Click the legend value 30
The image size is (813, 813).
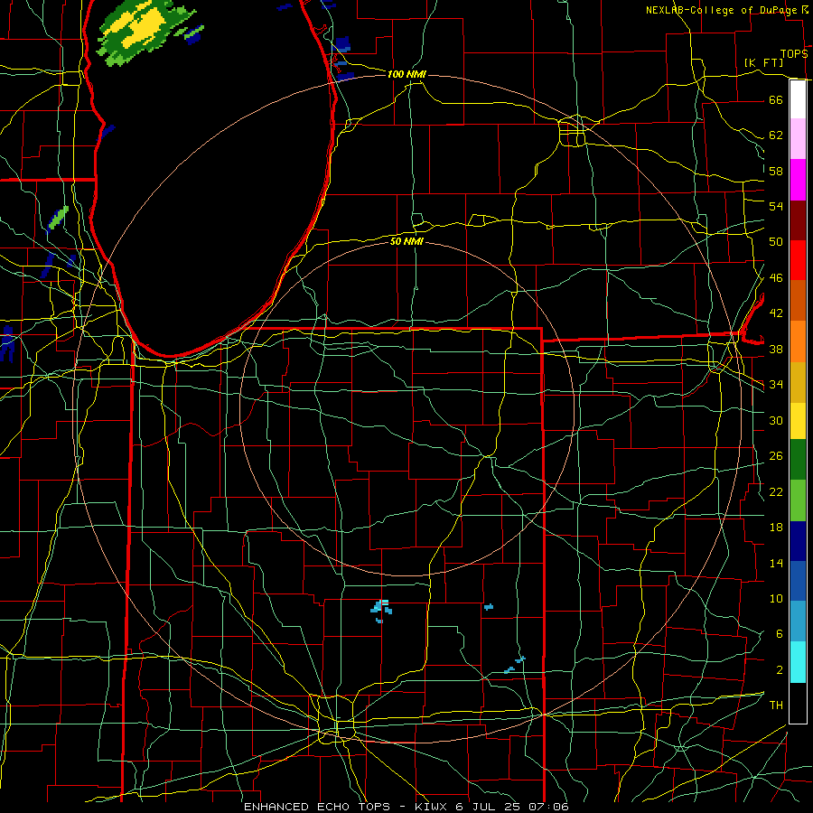776,420
